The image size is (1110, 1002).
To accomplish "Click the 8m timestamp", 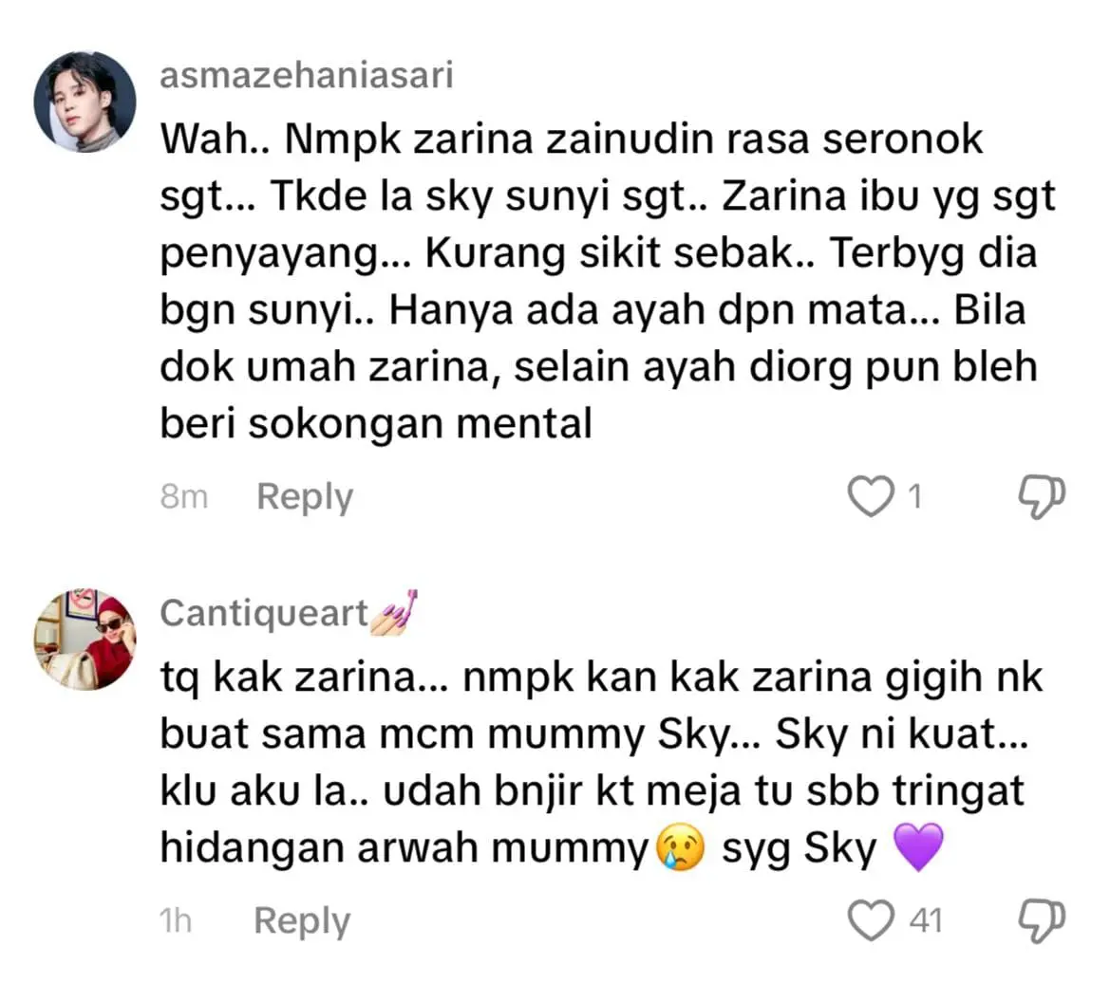I will coord(184,497).
